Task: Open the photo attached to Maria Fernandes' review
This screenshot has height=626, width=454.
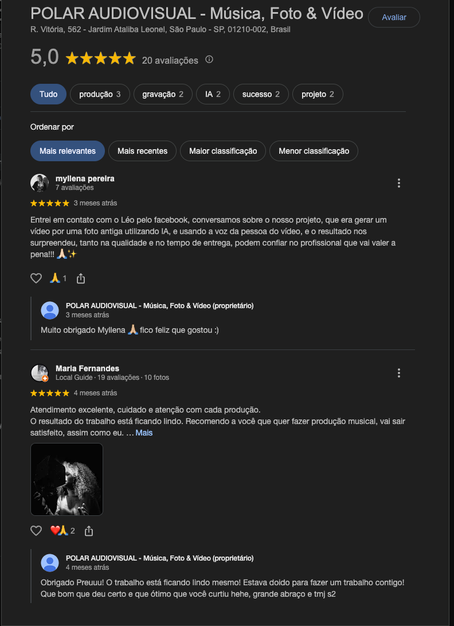Action: tap(66, 479)
